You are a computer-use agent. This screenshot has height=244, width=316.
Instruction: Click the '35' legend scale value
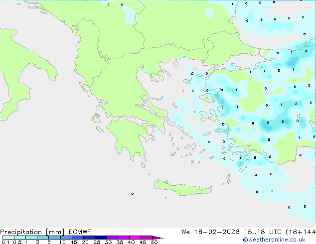(120, 242)
